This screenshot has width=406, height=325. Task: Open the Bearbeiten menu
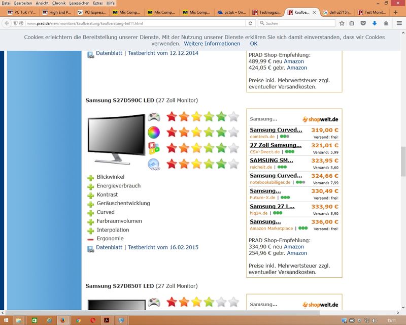23,3
